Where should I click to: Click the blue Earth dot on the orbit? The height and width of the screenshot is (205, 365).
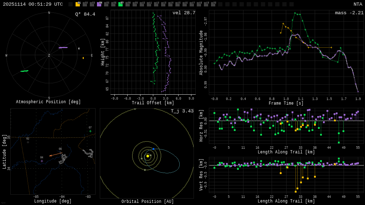[x=153, y=149]
